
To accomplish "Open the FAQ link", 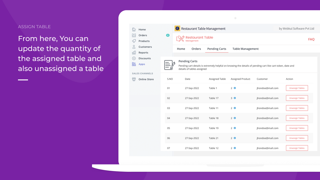I will coord(311,39).
